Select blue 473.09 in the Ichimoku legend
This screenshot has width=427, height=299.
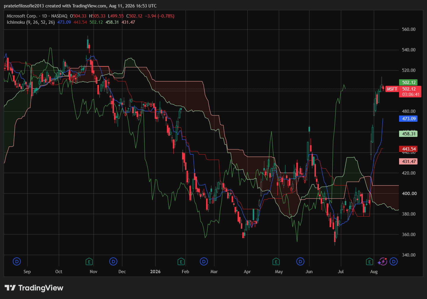point(64,22)
